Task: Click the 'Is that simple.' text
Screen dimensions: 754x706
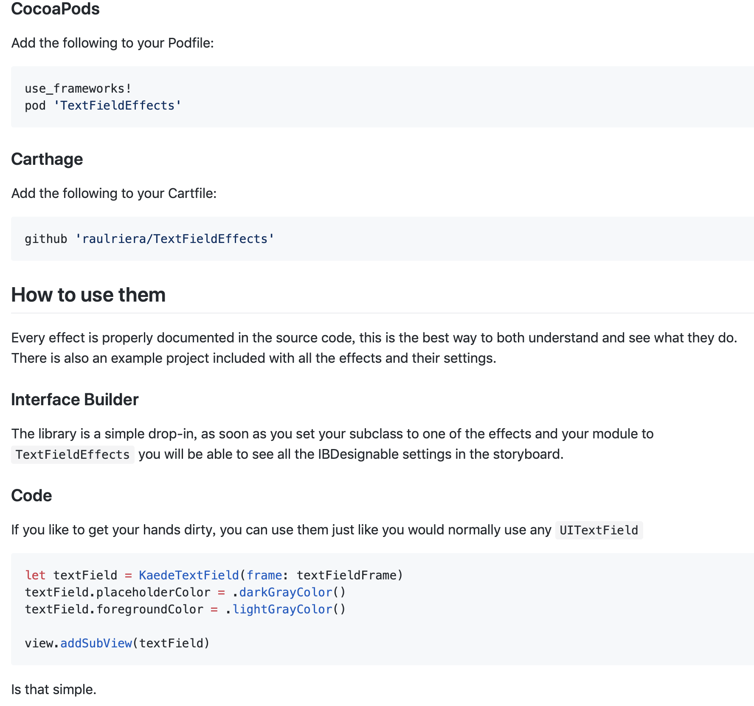Action: [53, 689]
